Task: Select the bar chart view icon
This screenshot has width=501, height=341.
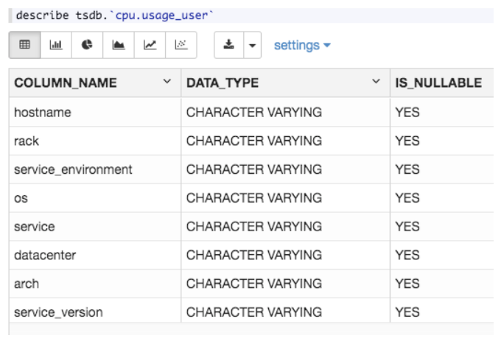Action: pyautogui.click(x=56, y=45)
